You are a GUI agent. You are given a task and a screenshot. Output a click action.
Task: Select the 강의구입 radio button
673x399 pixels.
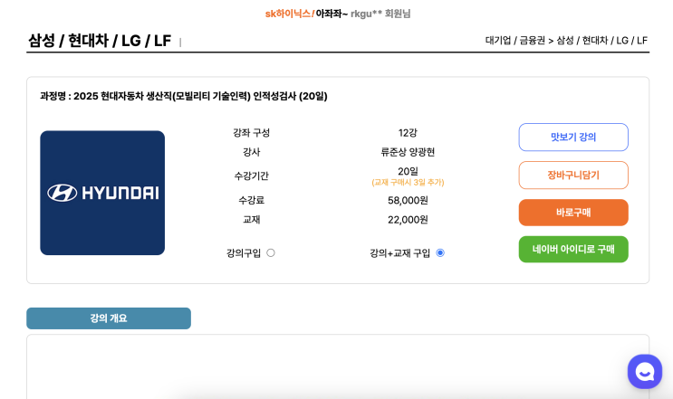coord(271,253)
